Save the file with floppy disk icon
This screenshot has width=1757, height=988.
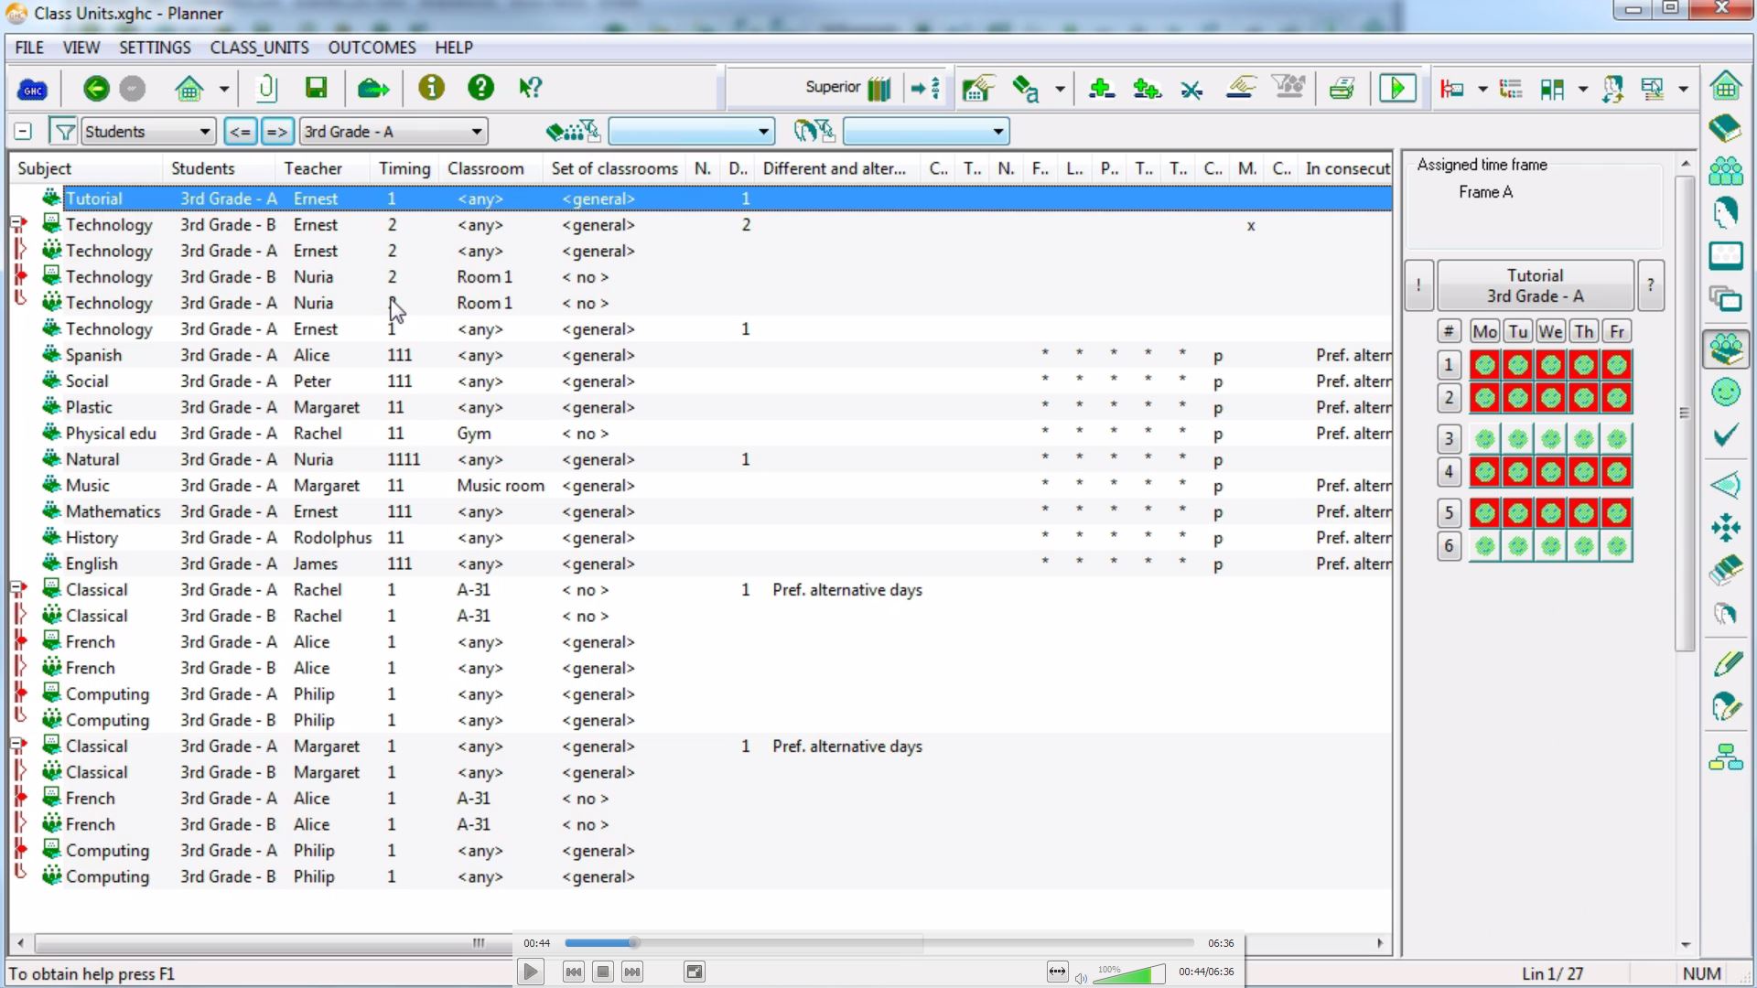pyautogui.click(x=316, y=88)
